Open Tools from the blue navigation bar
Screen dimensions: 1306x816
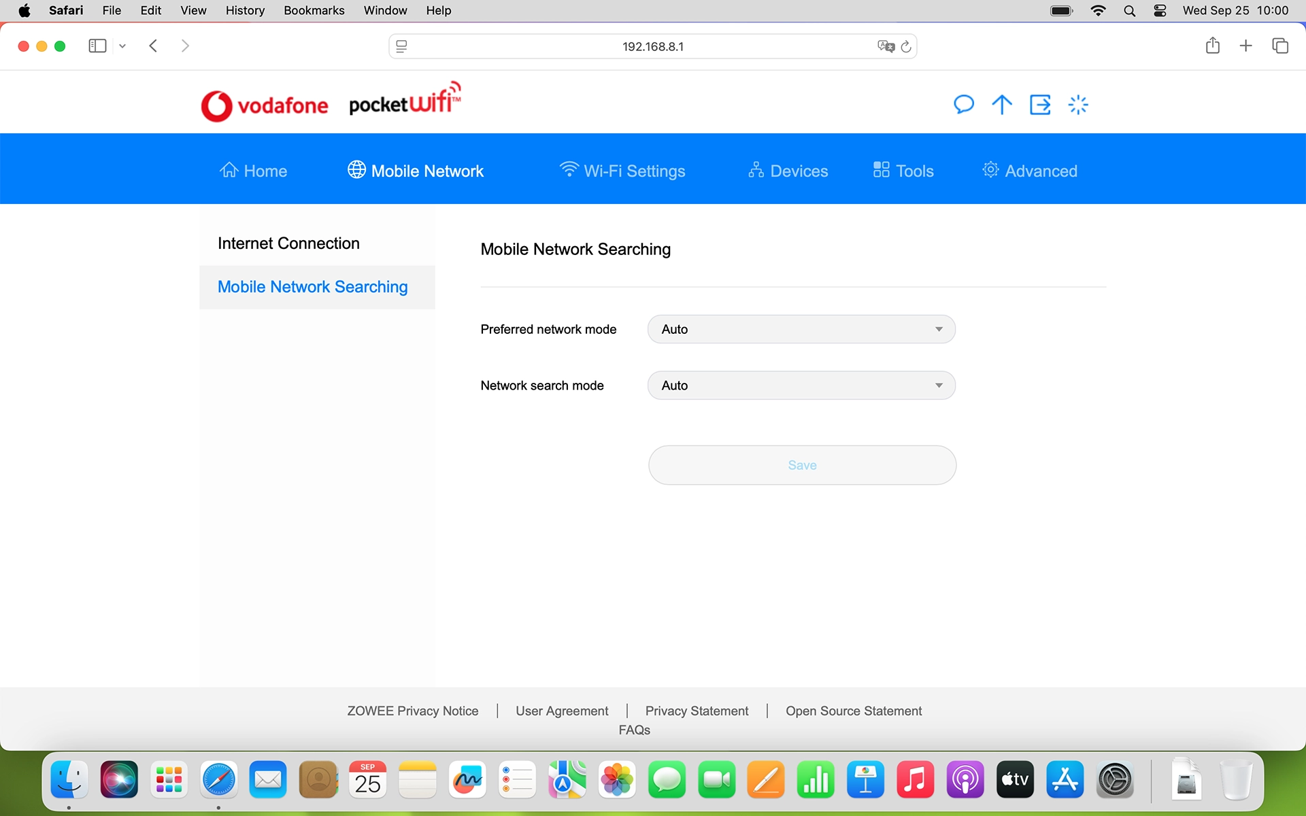coord(903,170)
